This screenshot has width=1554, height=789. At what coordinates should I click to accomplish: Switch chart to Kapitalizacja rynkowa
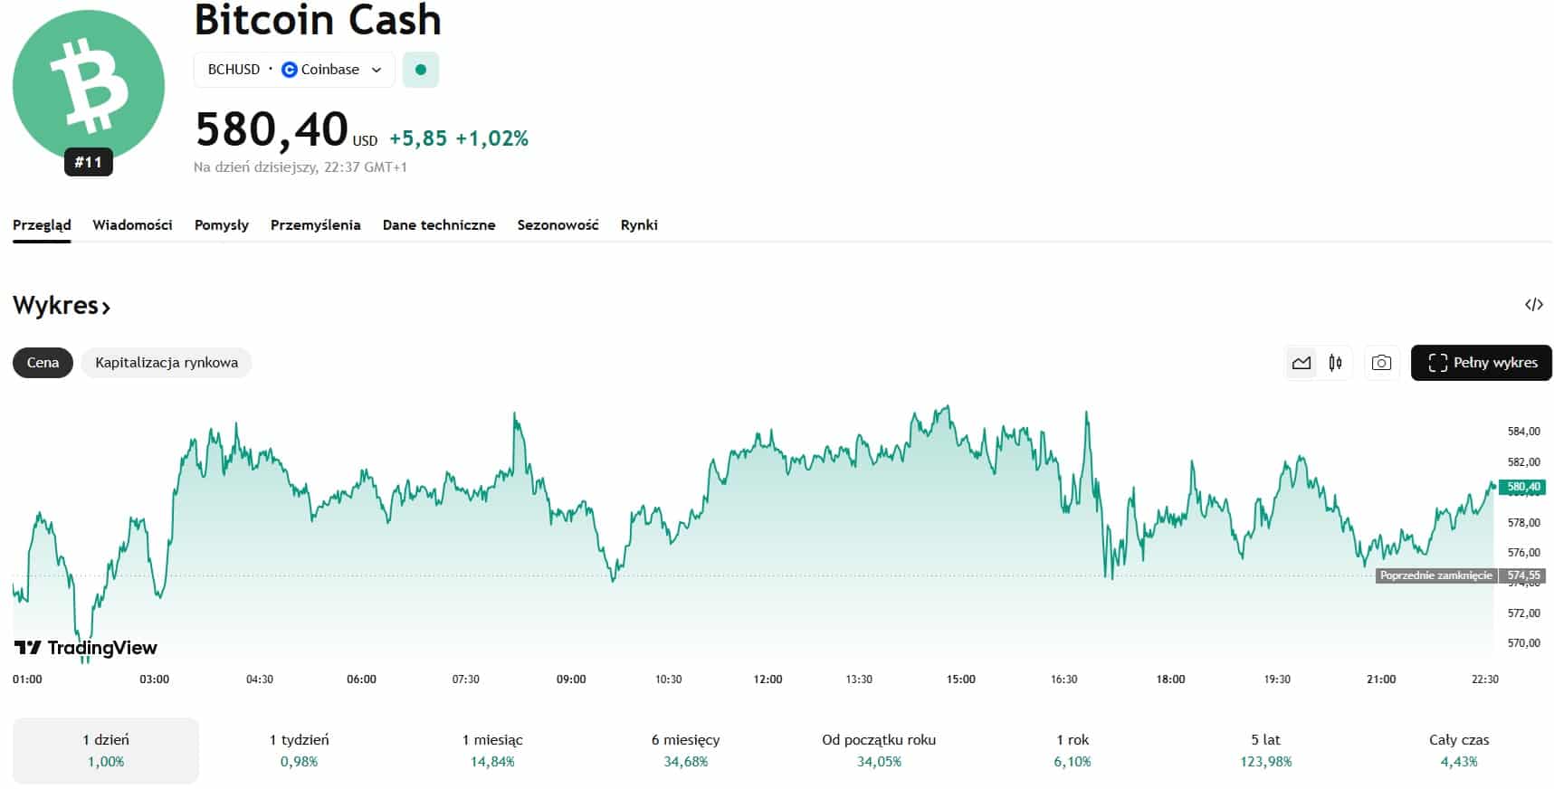coord(167,363)
